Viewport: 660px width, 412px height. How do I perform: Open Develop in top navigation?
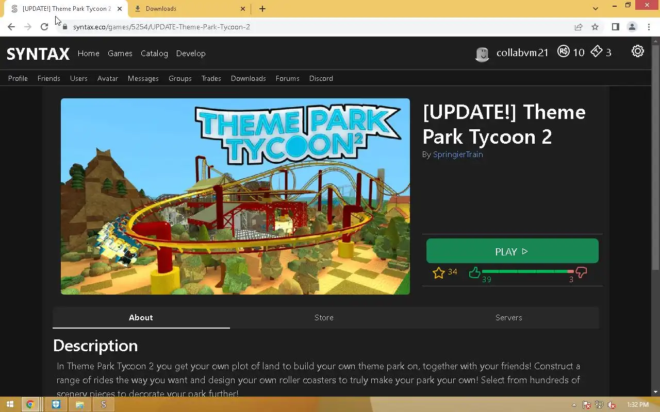[x=191, y=54]
